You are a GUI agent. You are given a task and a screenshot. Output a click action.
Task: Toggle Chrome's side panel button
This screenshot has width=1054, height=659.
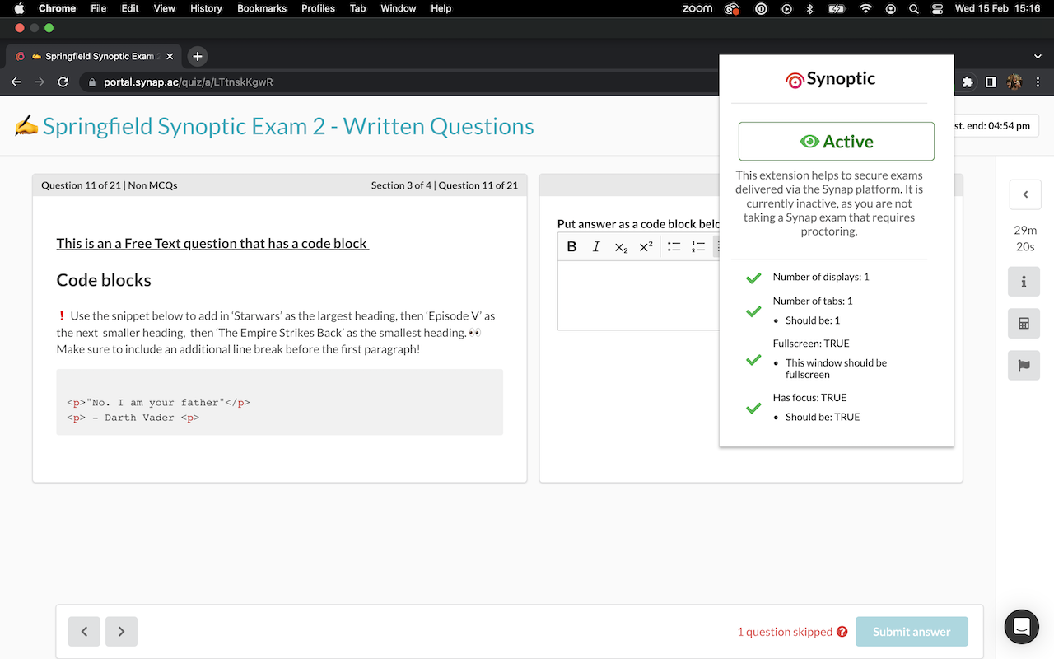[x=991, y=82]
